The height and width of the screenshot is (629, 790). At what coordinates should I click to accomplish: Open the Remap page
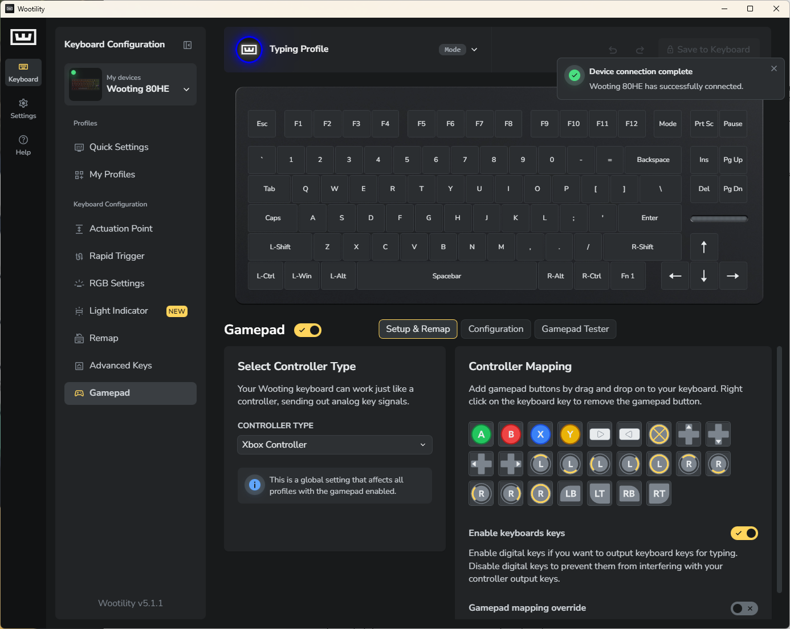click(x=131, y=338)
